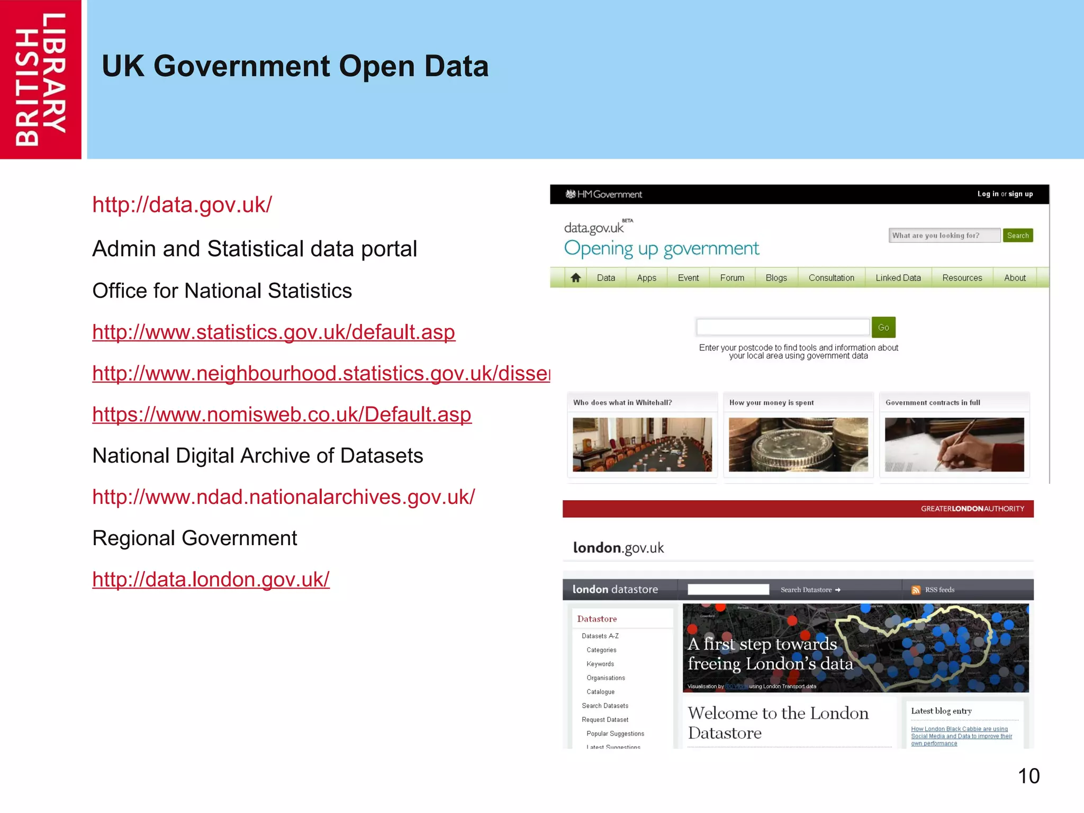Open Popular Suggestions sidebar entry
Screen dimensions: 1084x813
coord(615,734)
